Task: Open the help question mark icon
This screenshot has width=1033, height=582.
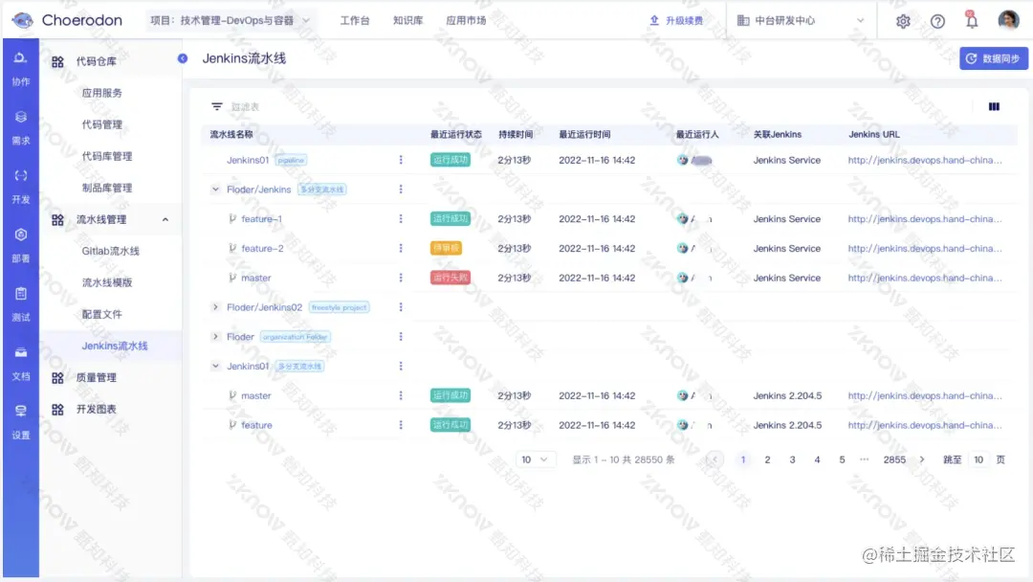Action: tap(937, 20)
